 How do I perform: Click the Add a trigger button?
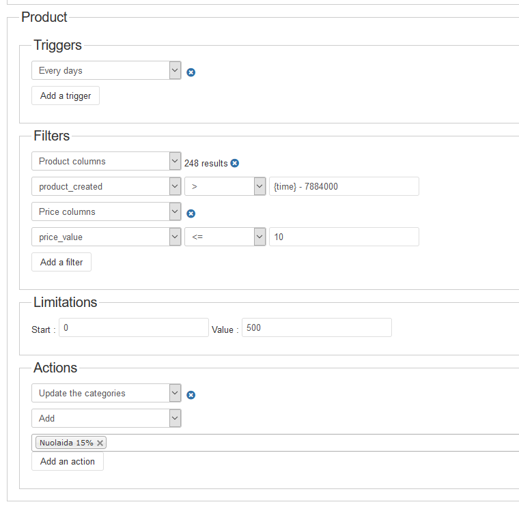pyautogui.click(x=66, y=96)
